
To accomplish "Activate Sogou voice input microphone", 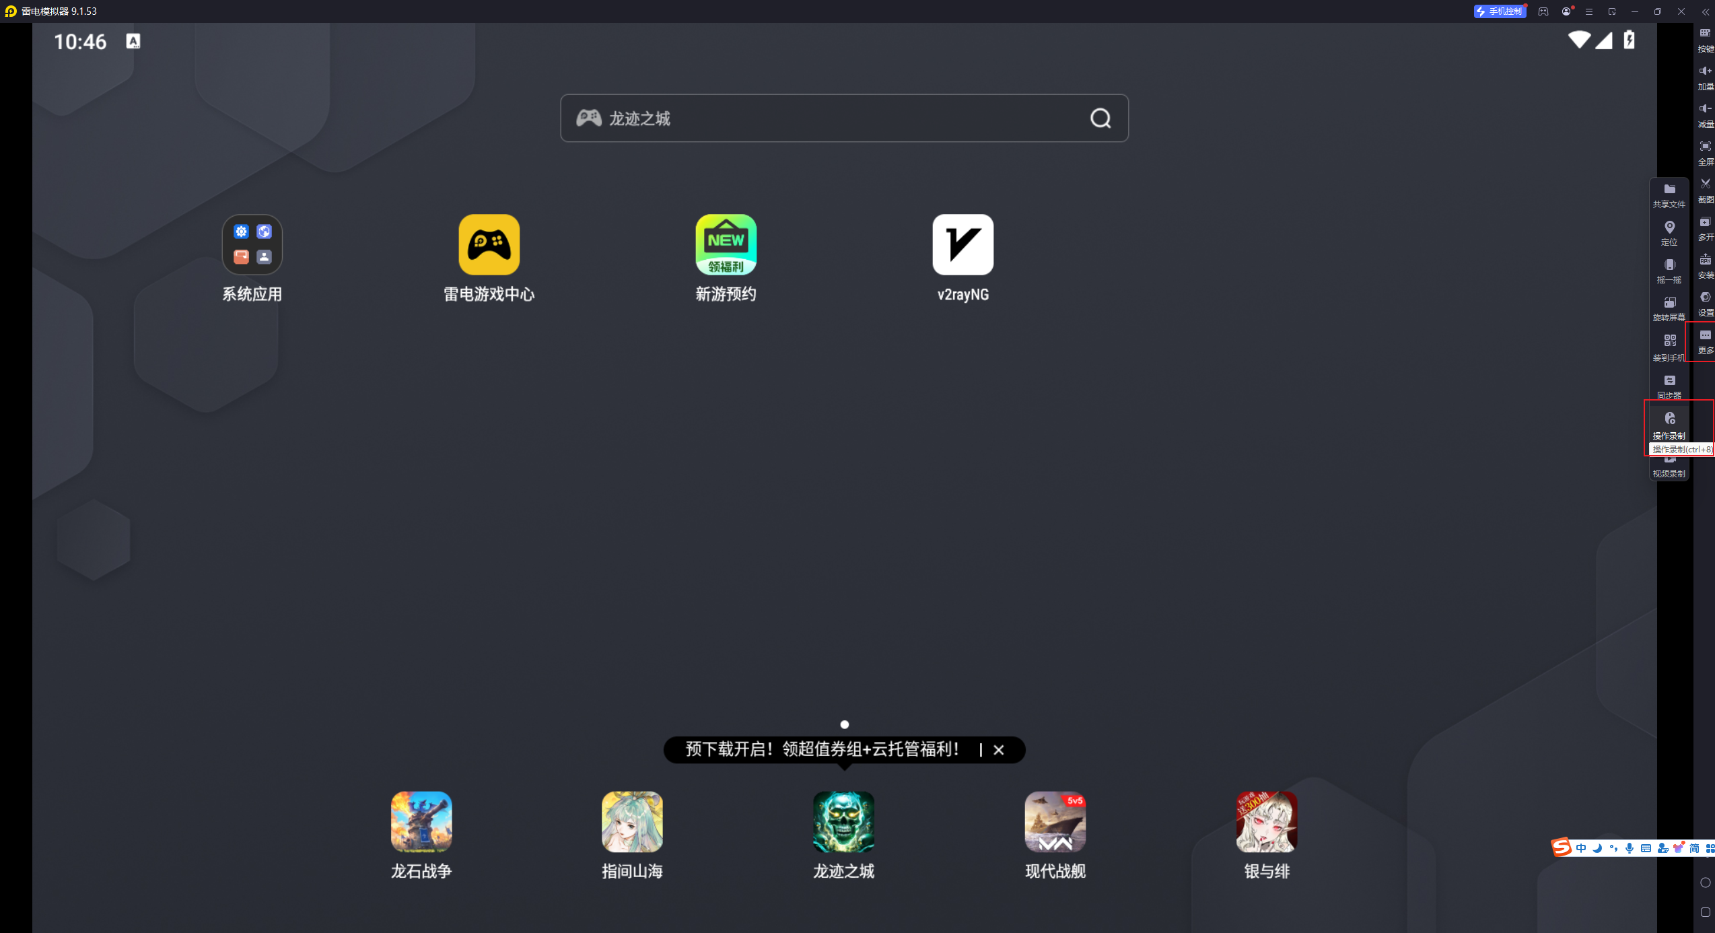I will click(1630, 848).
